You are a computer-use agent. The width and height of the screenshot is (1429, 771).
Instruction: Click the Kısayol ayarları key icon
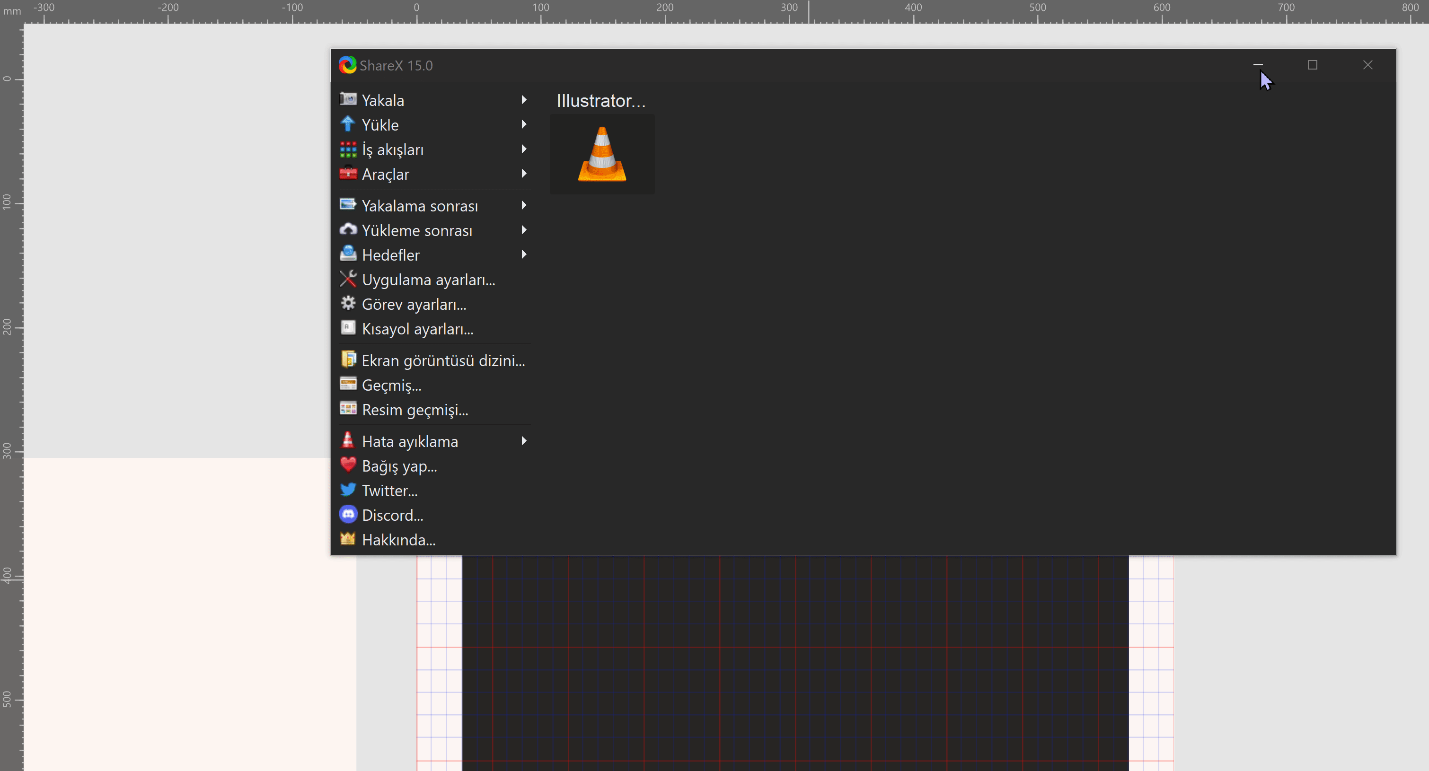pyautogui.click(x=348, y=327)
